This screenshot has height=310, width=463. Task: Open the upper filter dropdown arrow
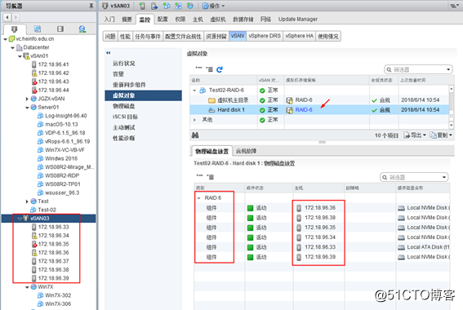click(448, 69)
